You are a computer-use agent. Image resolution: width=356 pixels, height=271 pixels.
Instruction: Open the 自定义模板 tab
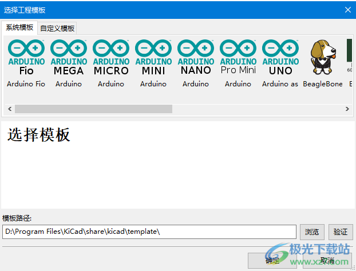pos(57,29)
